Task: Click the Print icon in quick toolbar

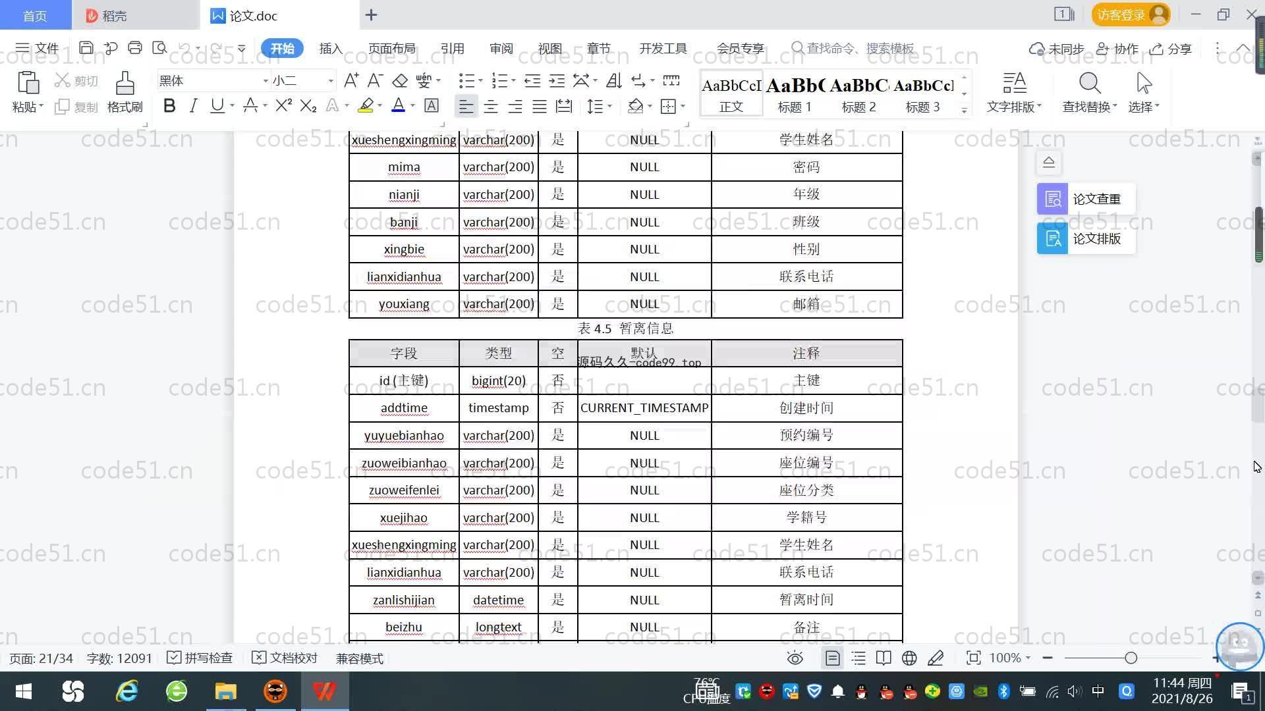Action: [x=135, y=48]
